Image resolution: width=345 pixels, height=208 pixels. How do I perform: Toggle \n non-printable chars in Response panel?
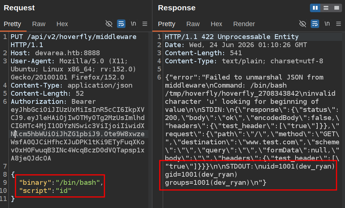coord(327,24)
